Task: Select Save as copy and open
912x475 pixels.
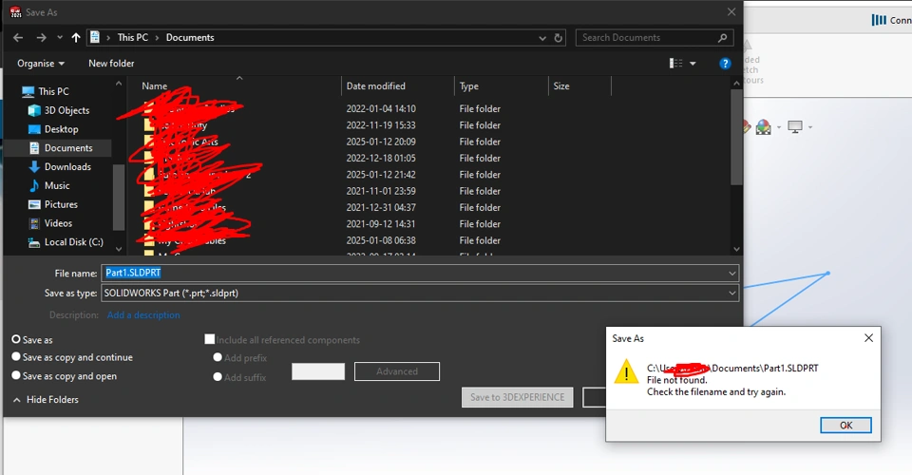Action: pos(16,375)
